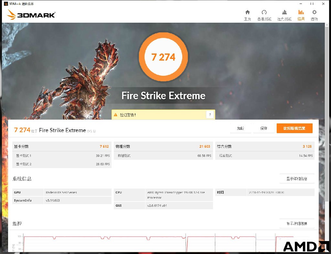Click the 加载 load button
The image size is (331, 254).
point(240,128)
